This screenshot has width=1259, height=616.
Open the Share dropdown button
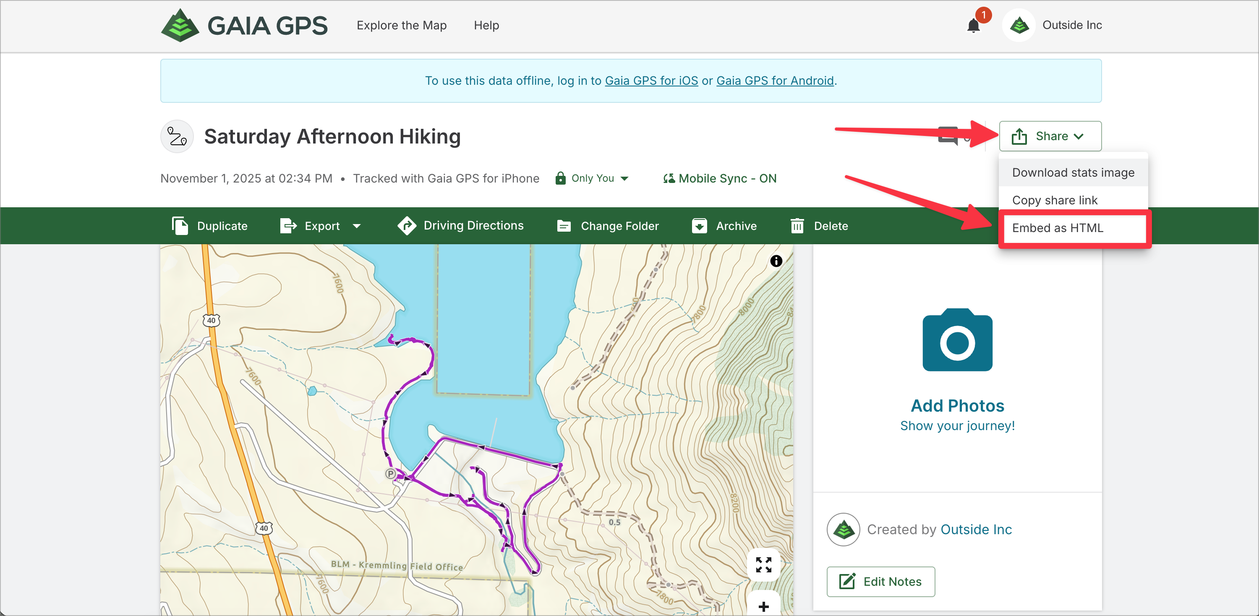(x=1050, y=136)
